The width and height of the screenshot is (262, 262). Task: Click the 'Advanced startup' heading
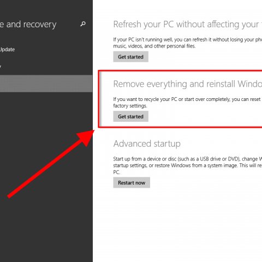(x=147, y=144)
